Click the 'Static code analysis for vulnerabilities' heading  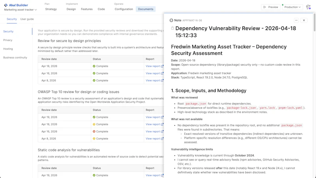coord(69,150)
